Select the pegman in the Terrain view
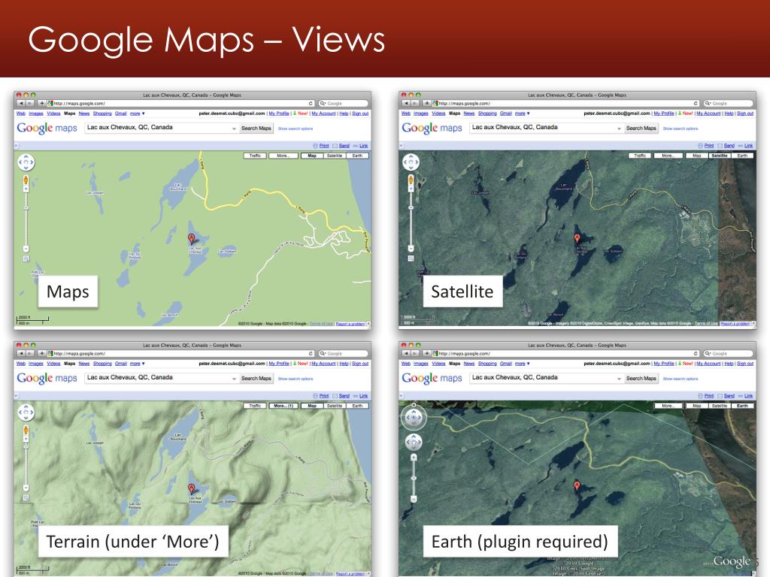The image size is (770, 577). pos(26,430)
